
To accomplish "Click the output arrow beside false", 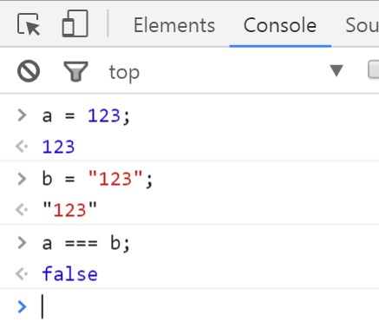I will click(x=22, y=274).
